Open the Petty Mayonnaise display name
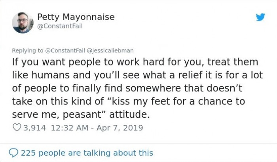 pyautogui.click(x=76, y=17)
